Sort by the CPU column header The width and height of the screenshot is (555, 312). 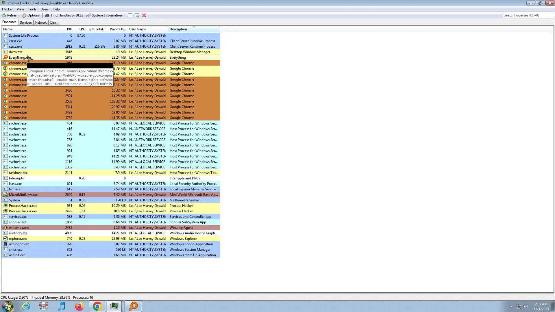(82, 29)
